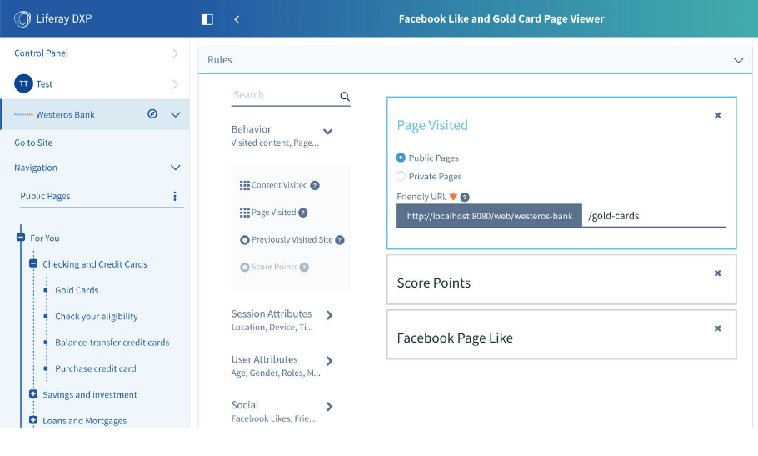The height and width of the screenshot is (456, 758).
Task: Expand the Session Attributes category
Action: point(329,315)
